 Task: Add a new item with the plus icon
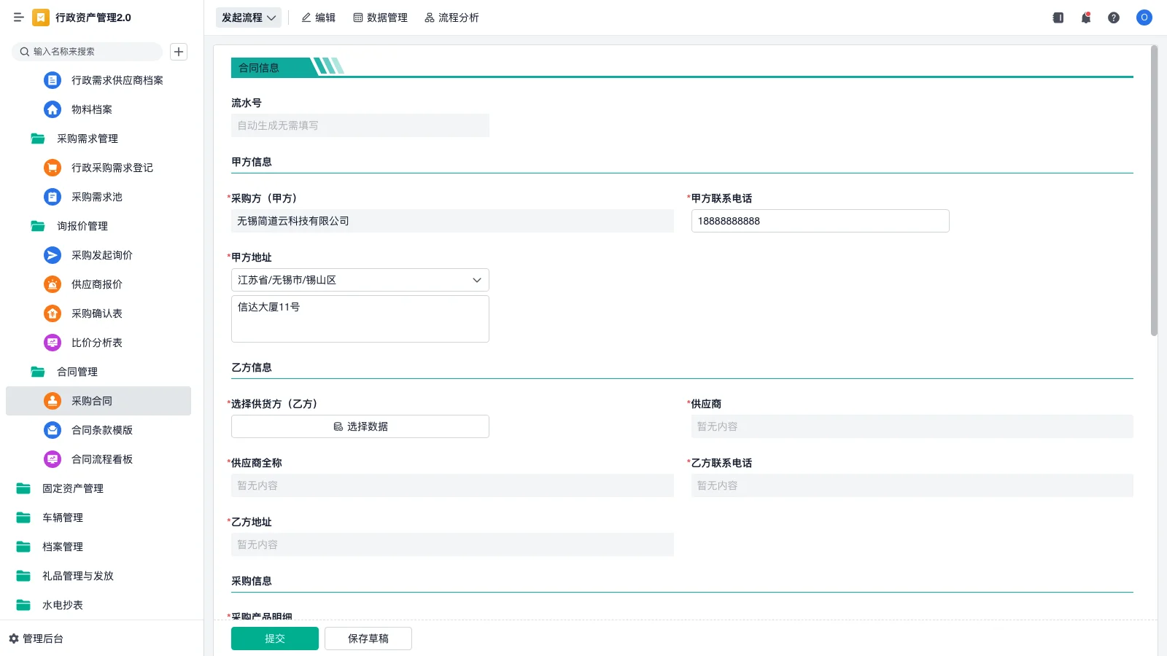tap(179, 52)
